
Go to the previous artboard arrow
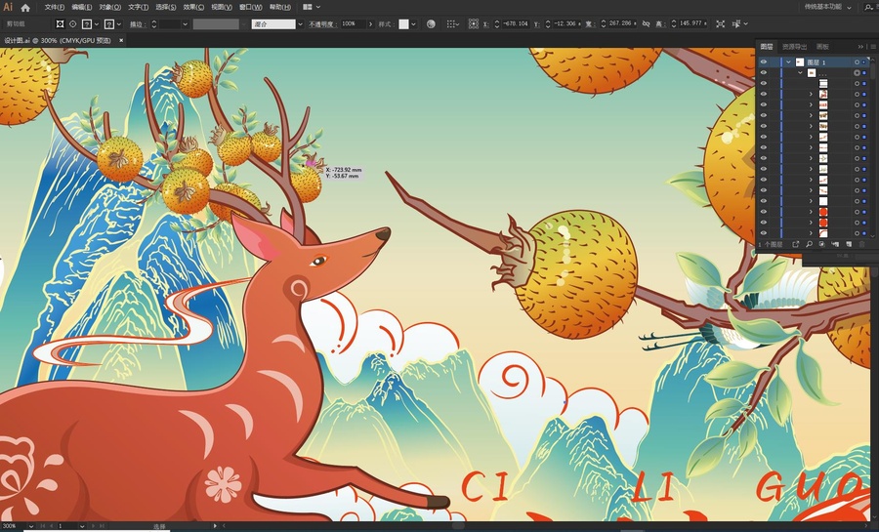click(x=52, y=526)
